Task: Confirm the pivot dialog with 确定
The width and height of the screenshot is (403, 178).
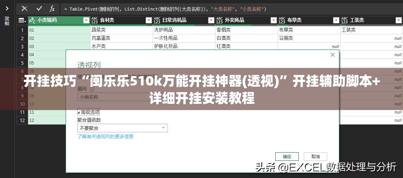Action: pos(287,157)
